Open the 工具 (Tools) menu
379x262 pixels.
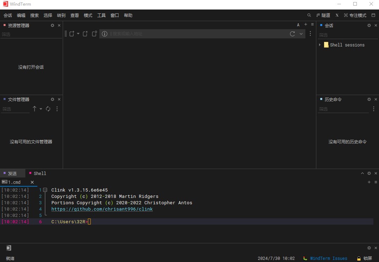click(101, 15)
